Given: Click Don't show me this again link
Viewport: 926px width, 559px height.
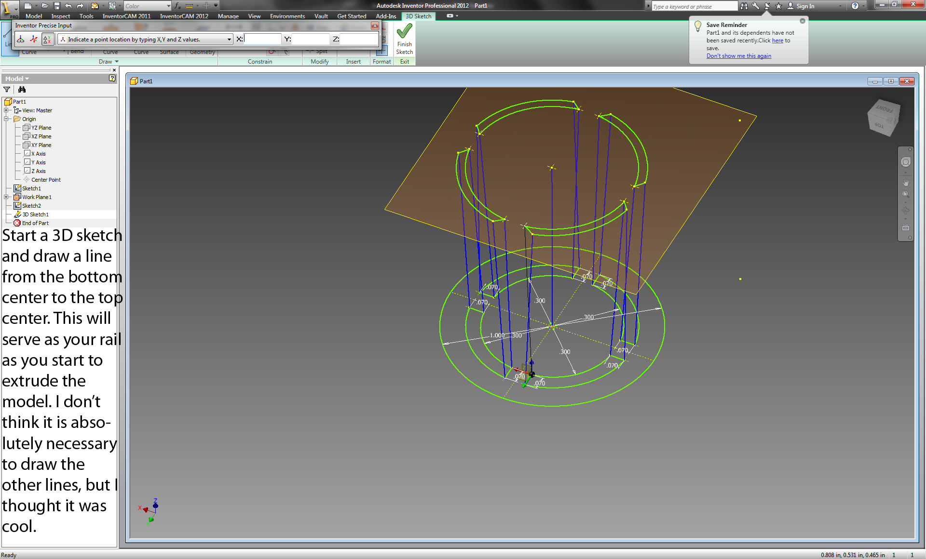Looking at the screenshot, I should (x=738, y=56).
